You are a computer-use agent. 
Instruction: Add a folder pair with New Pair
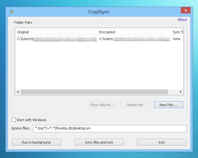(168, 105)
